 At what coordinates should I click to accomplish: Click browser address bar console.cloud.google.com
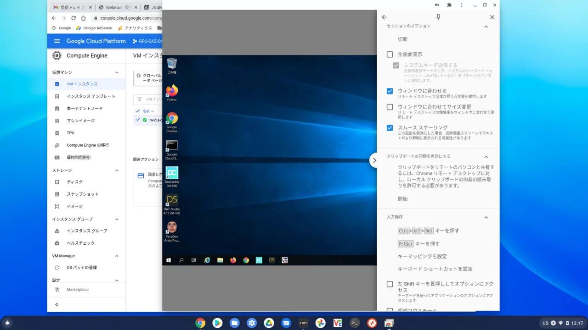pos(126,18)
